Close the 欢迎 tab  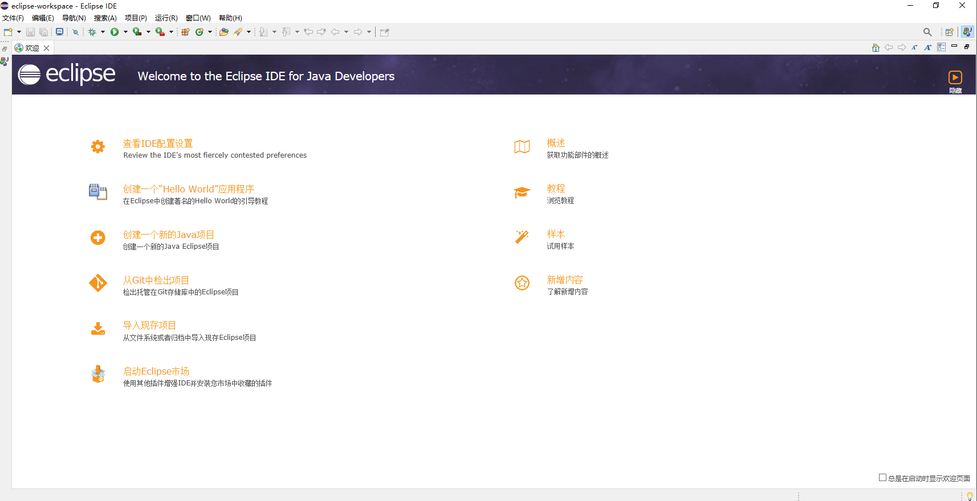47,48
